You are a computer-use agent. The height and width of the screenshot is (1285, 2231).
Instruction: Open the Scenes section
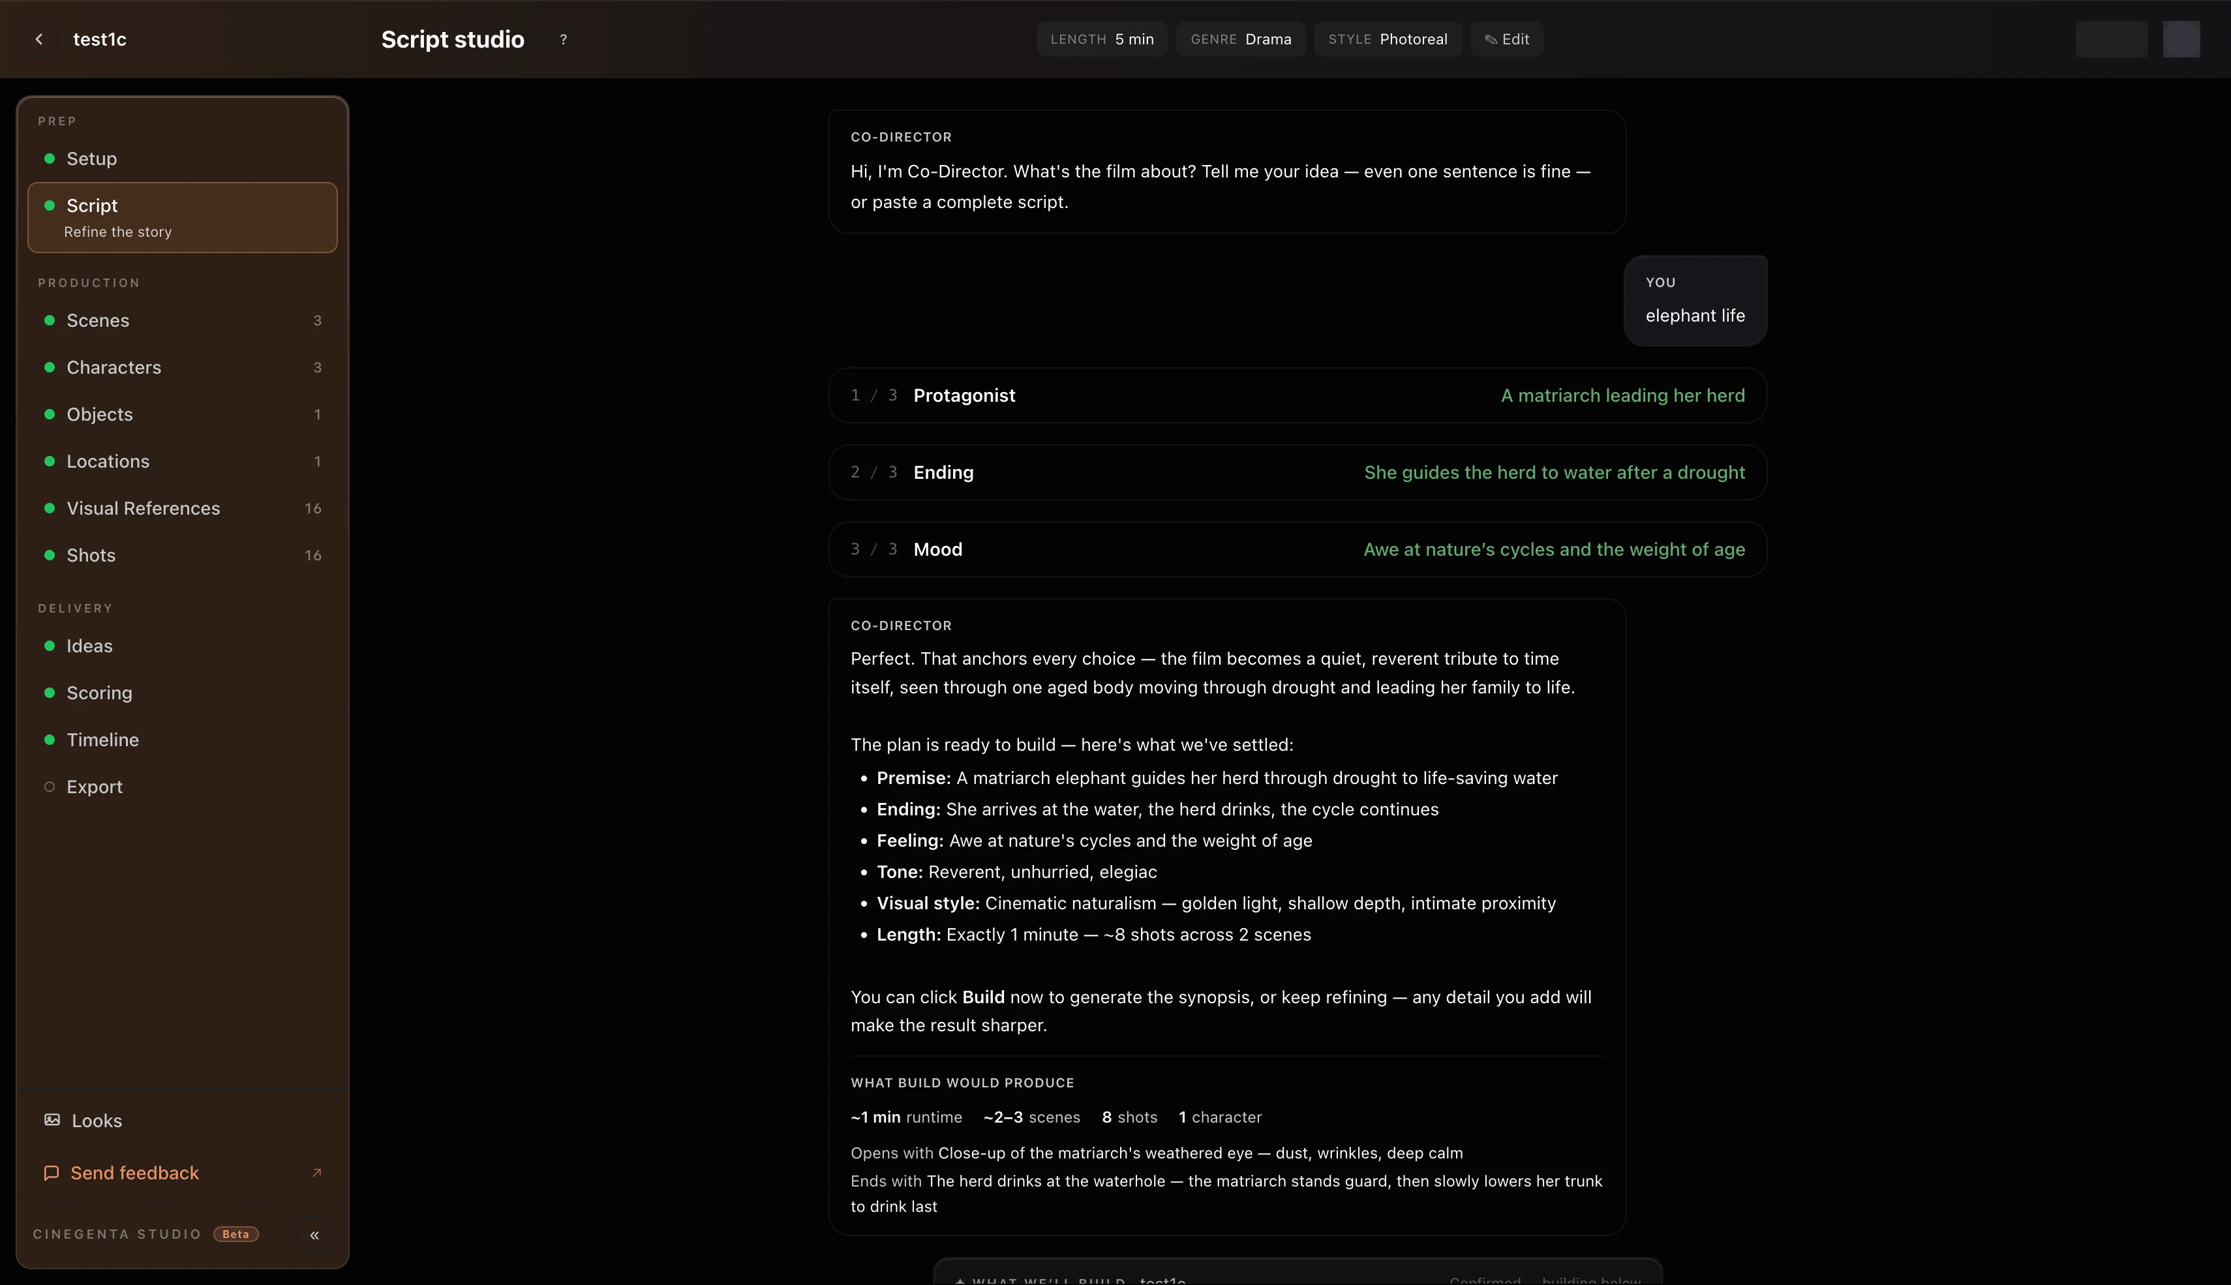click(183, 320)
